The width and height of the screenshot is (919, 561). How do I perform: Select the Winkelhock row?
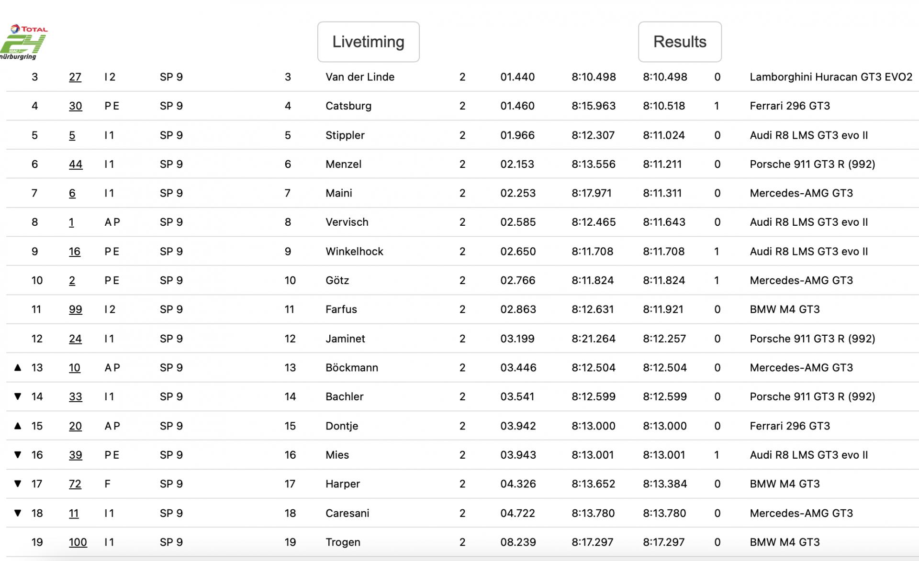tap(462, 251)
